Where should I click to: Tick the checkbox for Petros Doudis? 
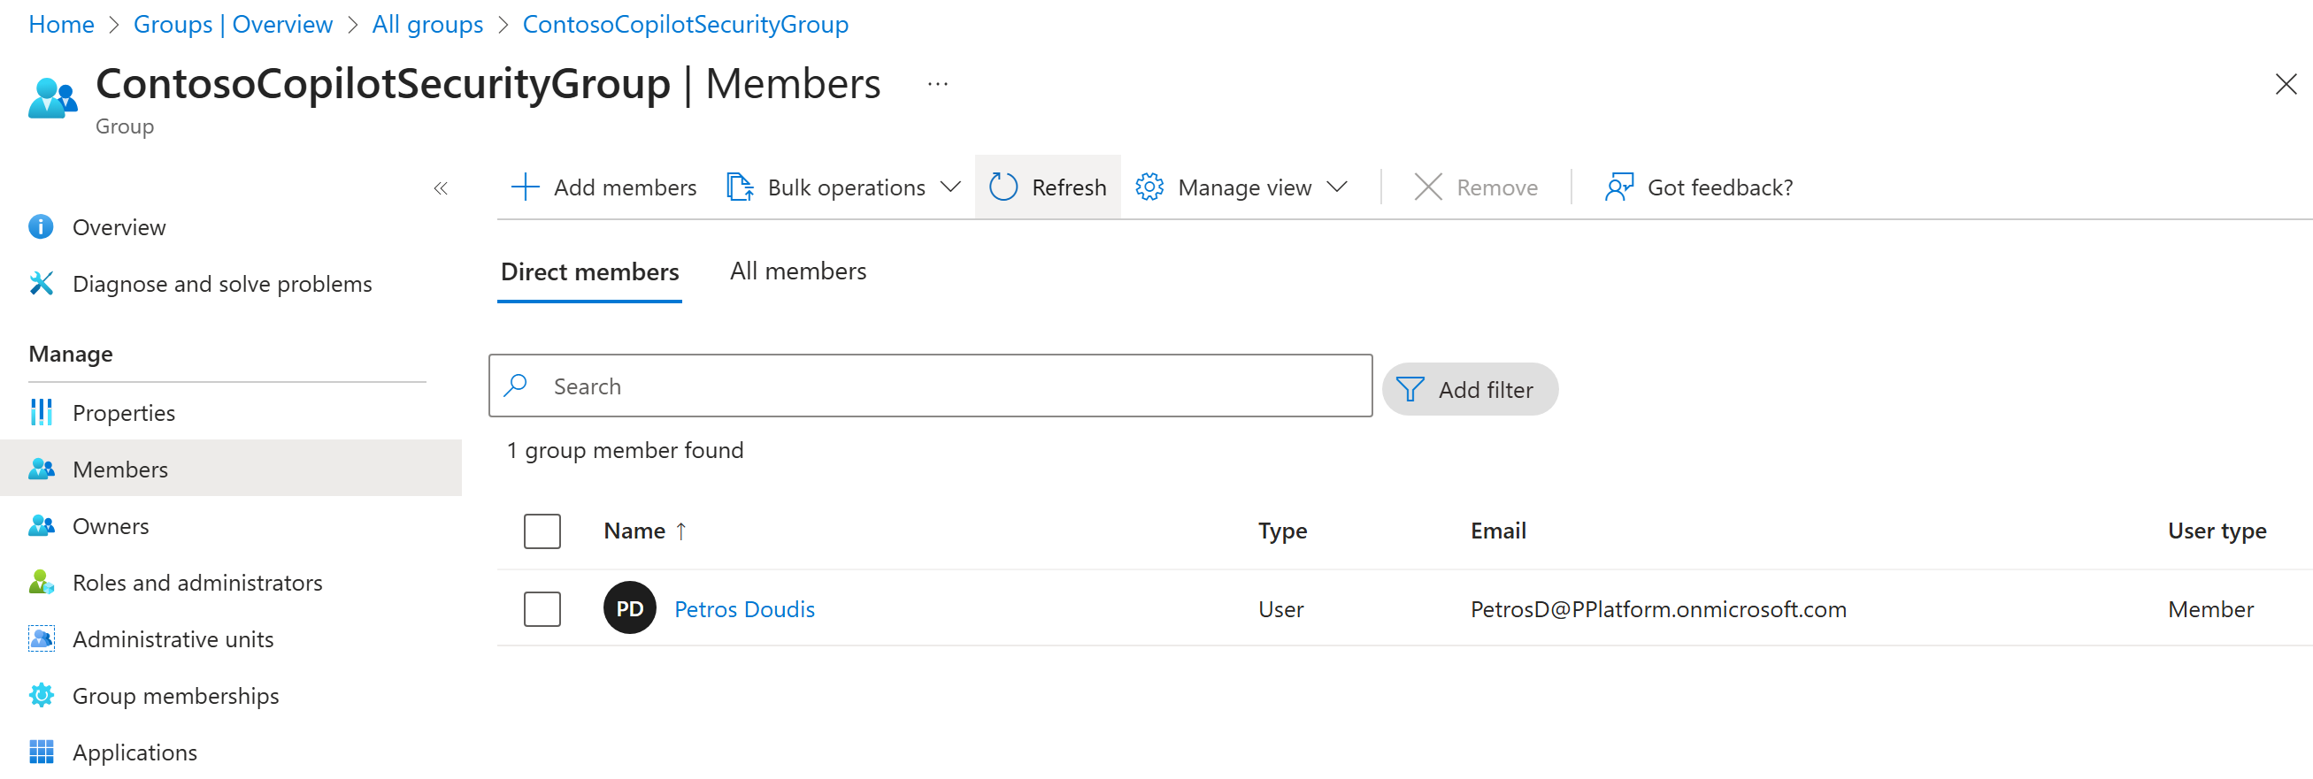click(542, 609)
